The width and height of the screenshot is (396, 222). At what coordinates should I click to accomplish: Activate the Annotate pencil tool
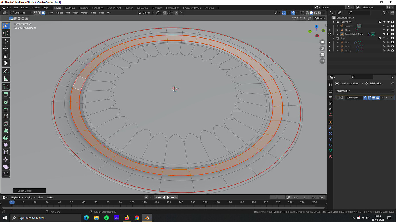click(6, 71)
